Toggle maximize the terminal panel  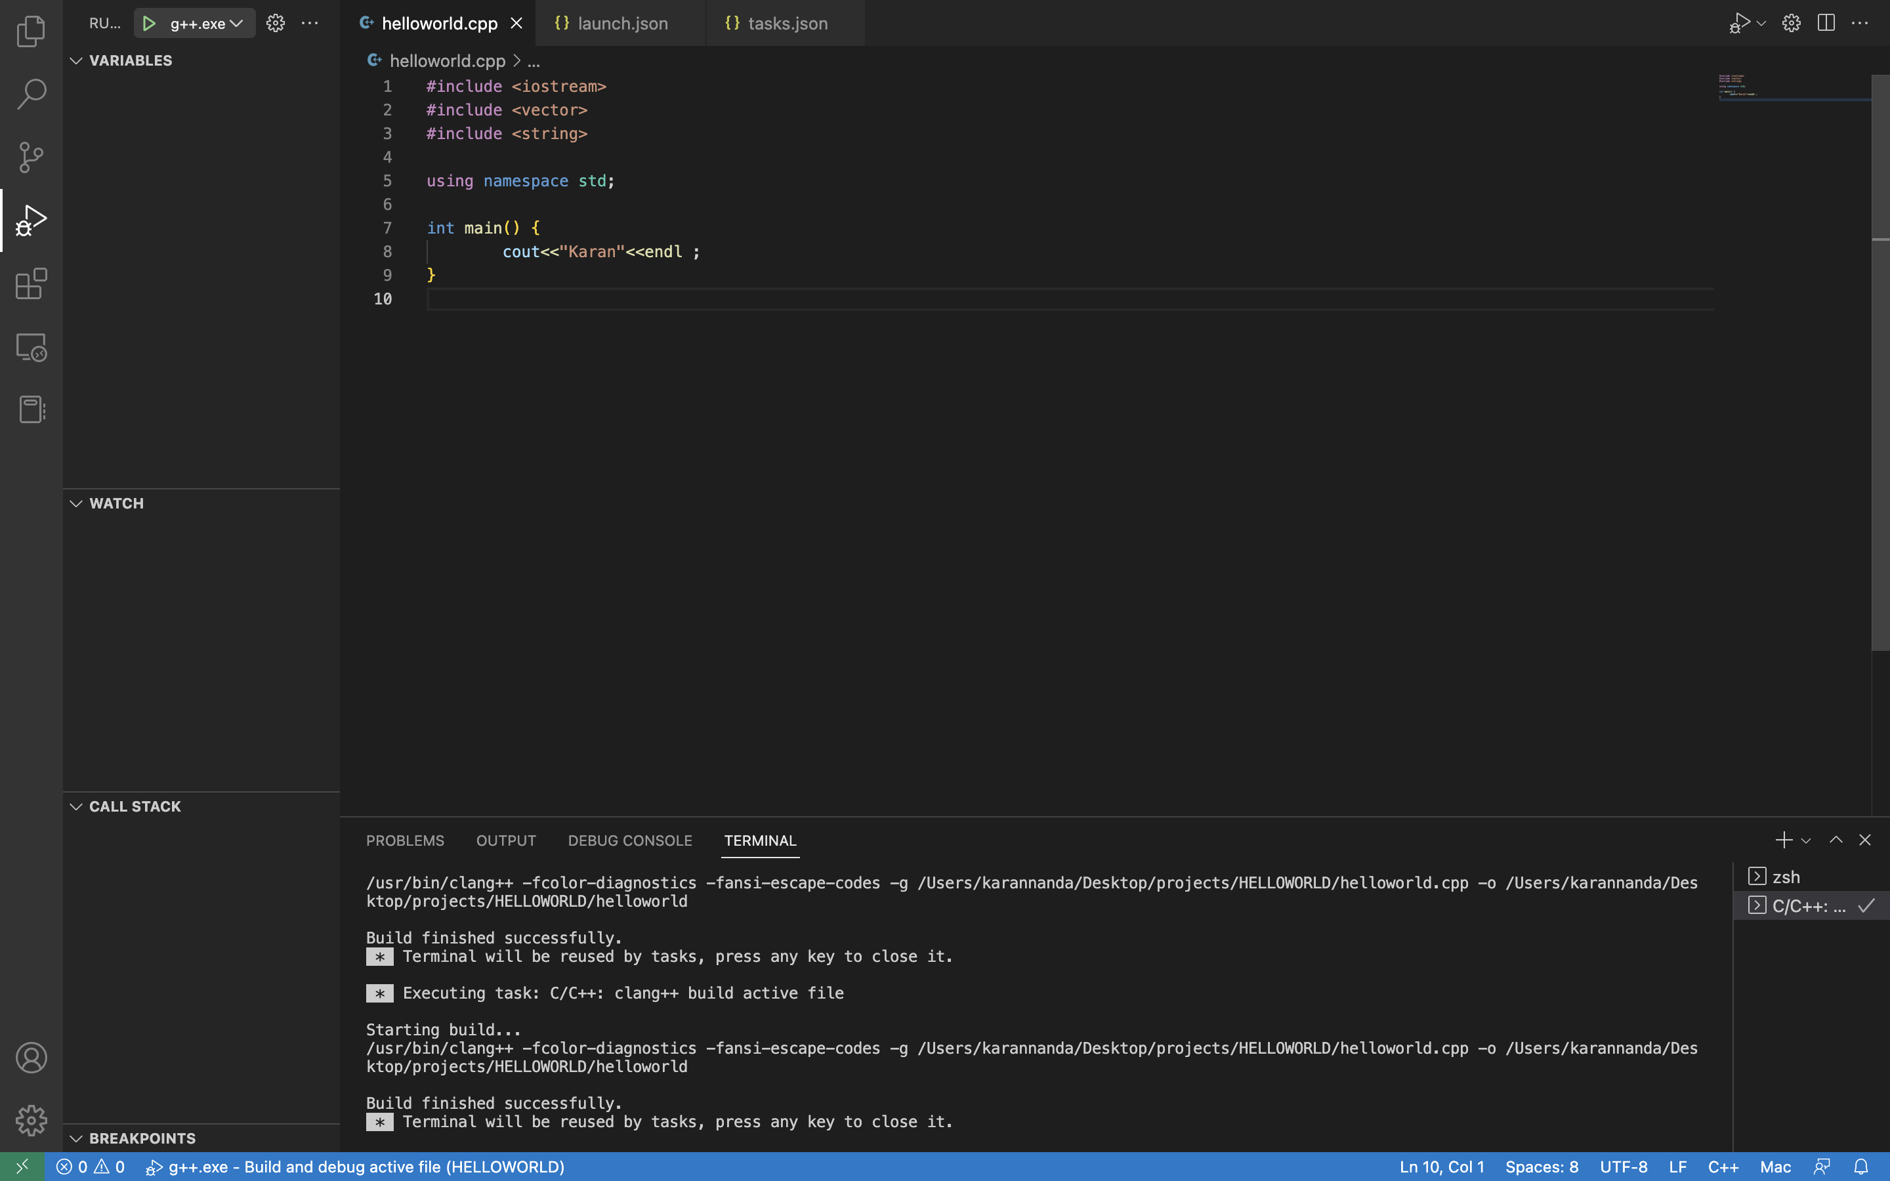[x=1836, y=840]
